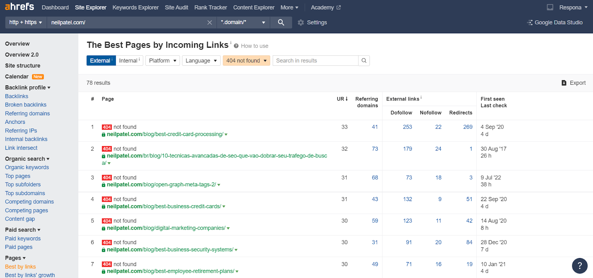The image size is (593, 278).
Task: Open Keywords Explorer
Action: coord(136,7)
